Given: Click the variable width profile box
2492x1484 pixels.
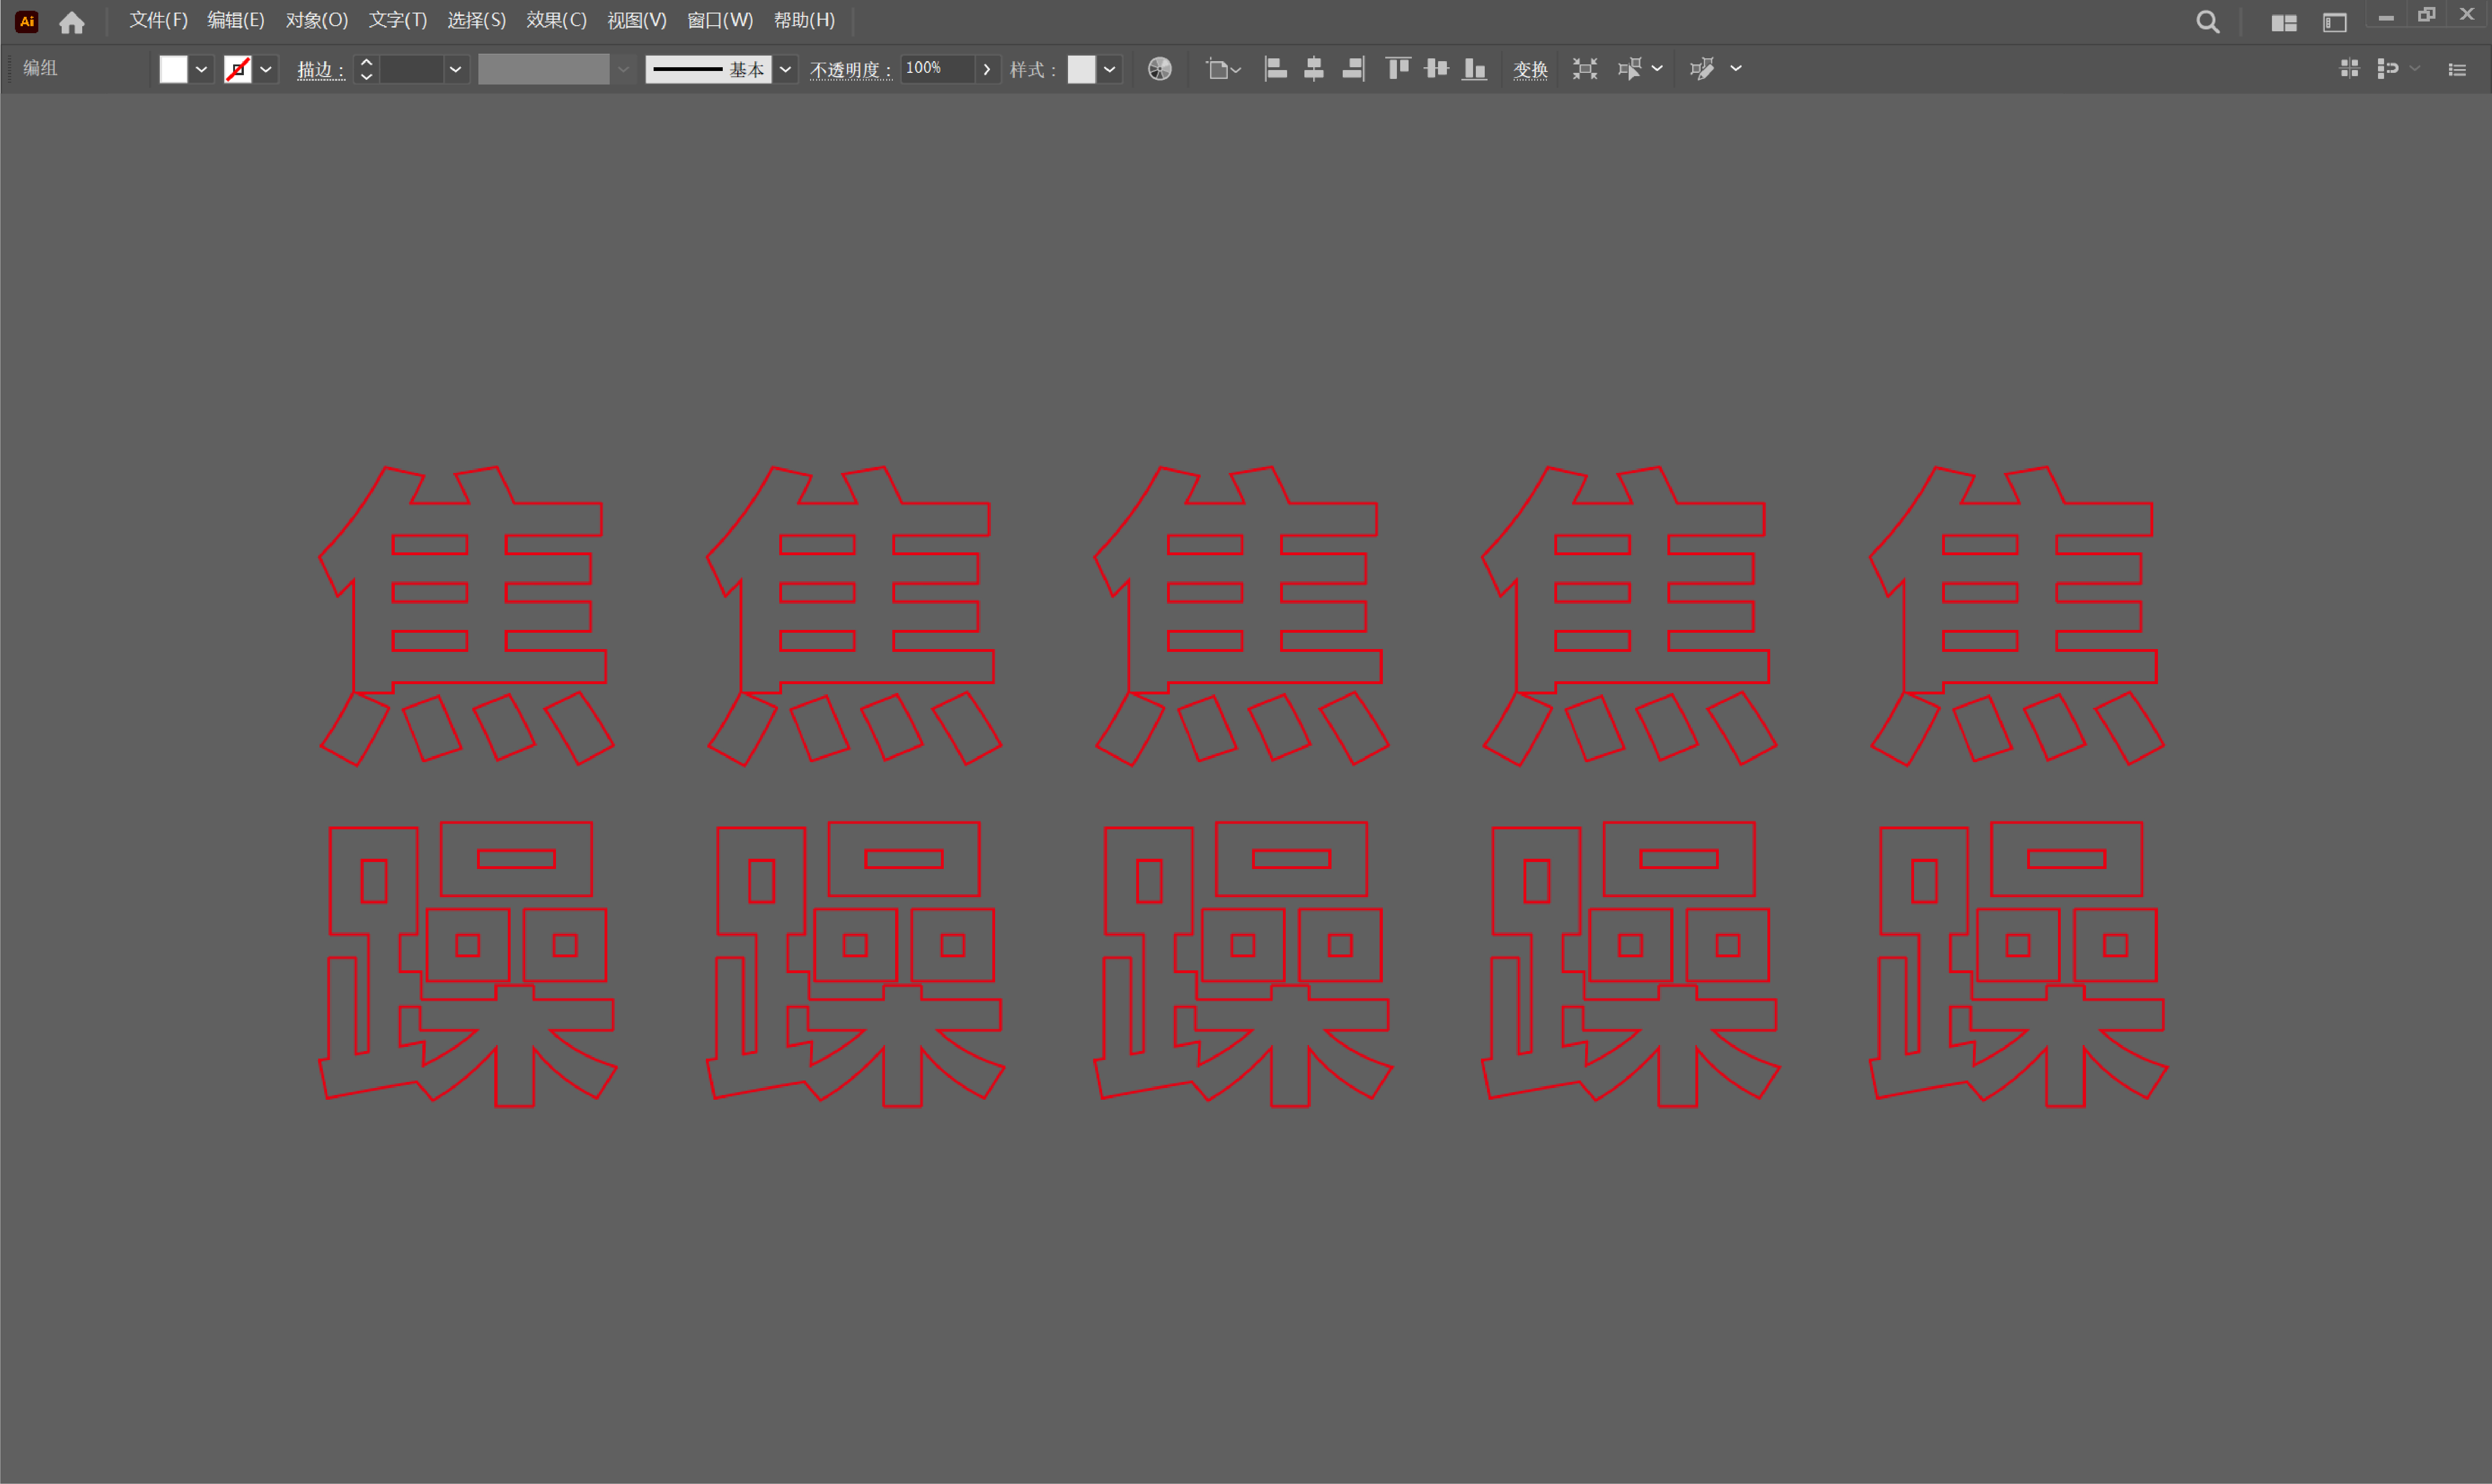Looking at the screenshot, I should coord(543,69).
